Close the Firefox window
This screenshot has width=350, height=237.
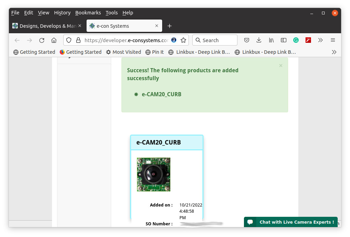point(335,13)
